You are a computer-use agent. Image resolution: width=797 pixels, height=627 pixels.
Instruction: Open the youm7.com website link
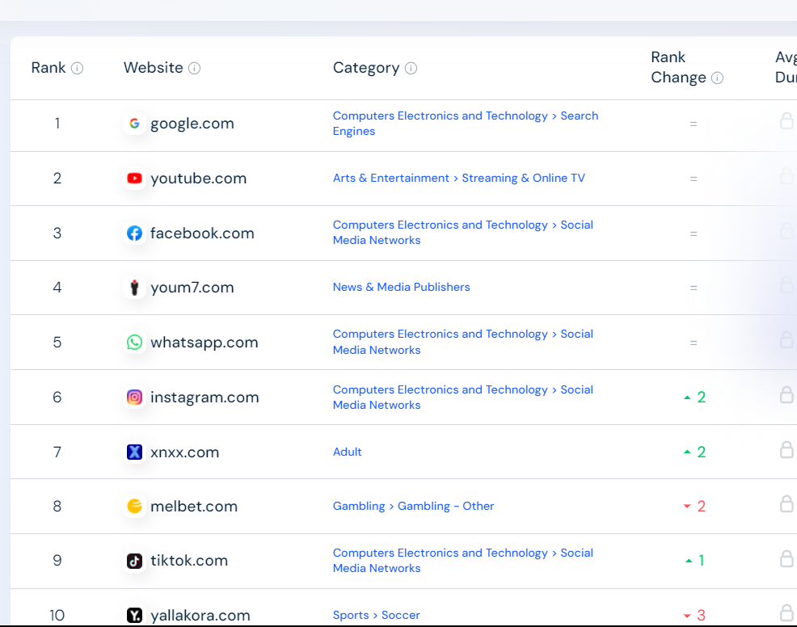(x=192, y=288)
